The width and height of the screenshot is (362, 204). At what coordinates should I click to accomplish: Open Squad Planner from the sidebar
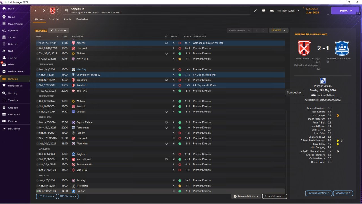16,24
